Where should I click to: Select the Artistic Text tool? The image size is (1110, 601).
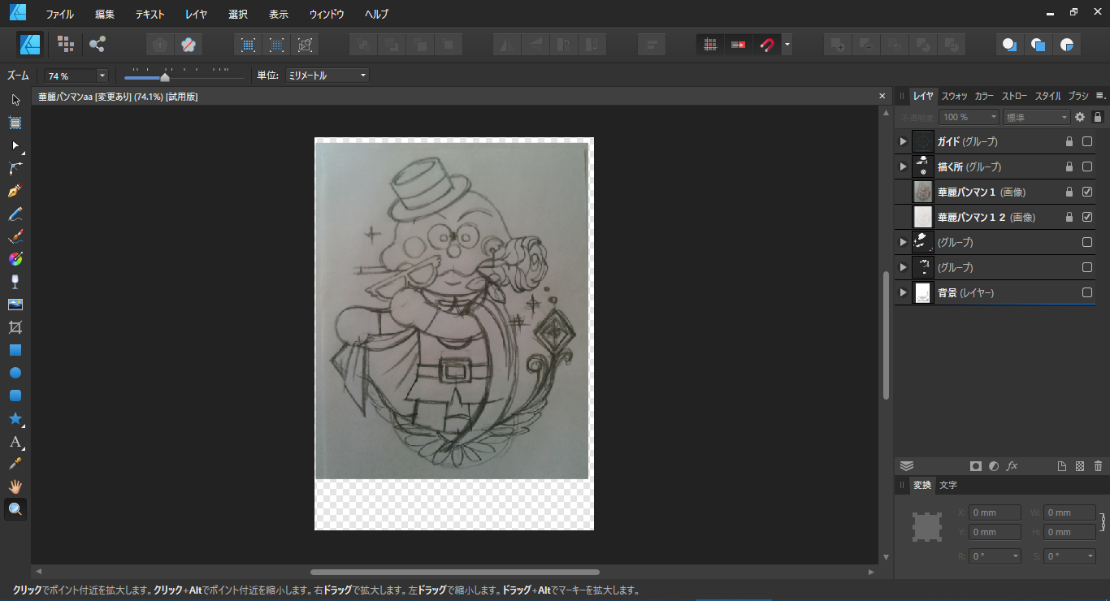pos(15,442)
